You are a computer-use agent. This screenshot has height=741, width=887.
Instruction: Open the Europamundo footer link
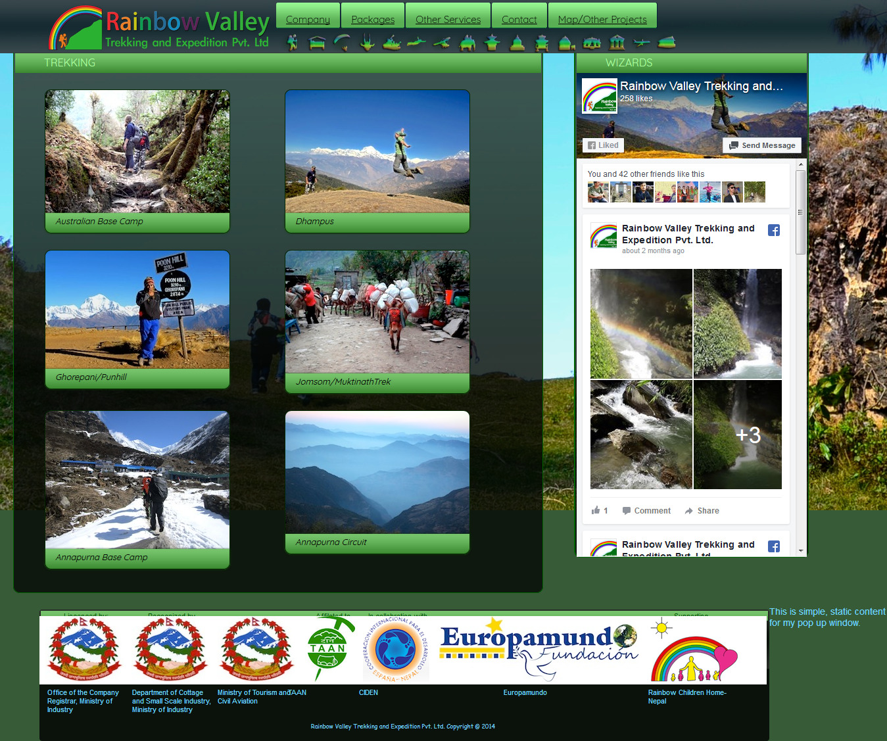[525, 692]
